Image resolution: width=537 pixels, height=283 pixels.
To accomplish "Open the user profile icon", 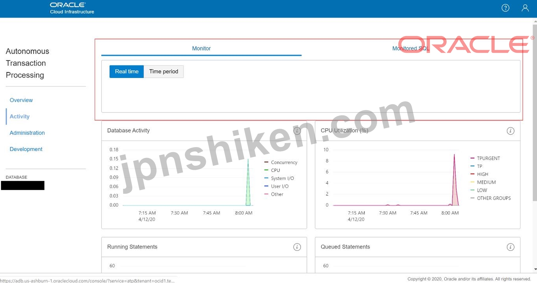I will (525, 8).
